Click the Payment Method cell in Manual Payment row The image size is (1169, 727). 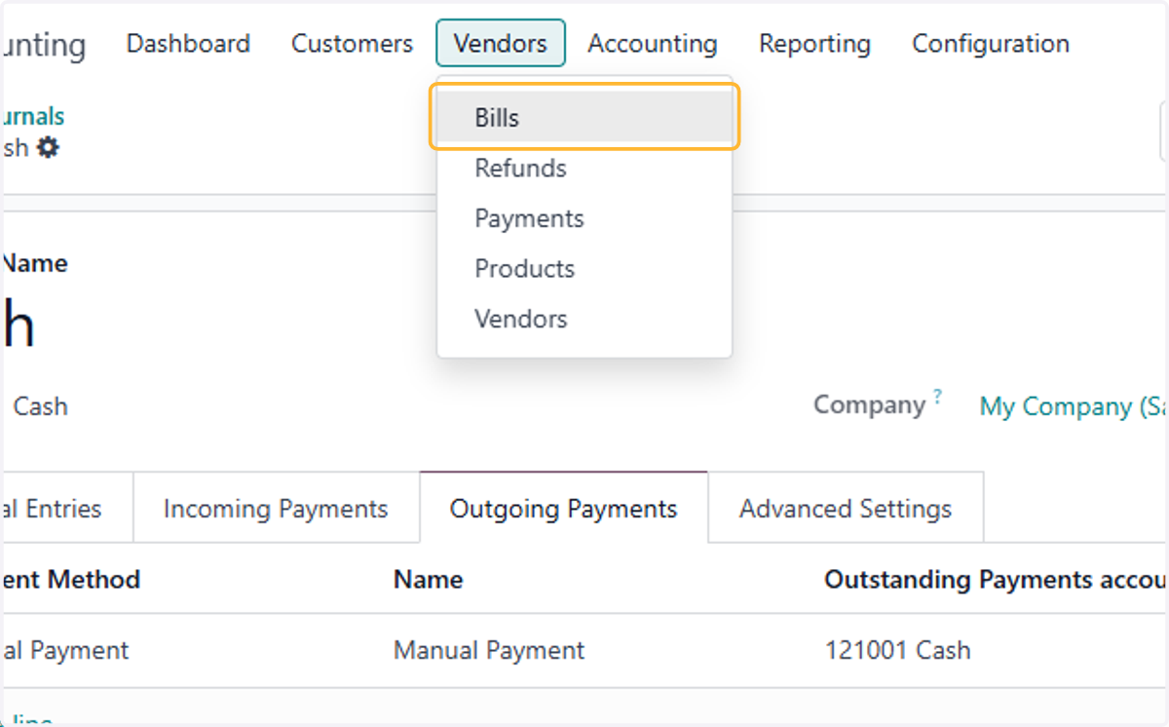(64, 650)
